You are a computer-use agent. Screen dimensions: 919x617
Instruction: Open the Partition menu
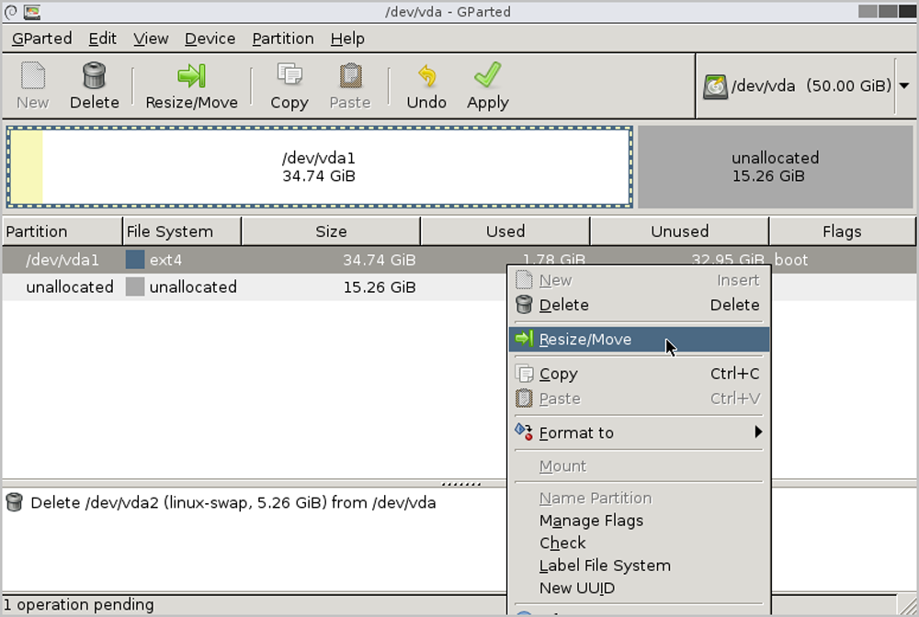pyautogui.click(x=283, y=39)
